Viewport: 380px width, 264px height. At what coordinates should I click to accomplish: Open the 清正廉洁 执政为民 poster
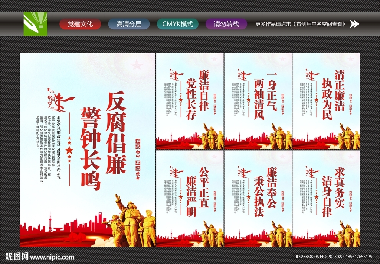326,101
